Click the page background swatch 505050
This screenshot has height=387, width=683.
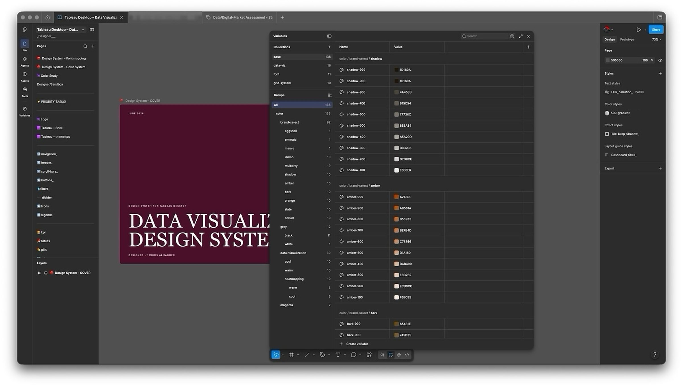click(608, 60)
